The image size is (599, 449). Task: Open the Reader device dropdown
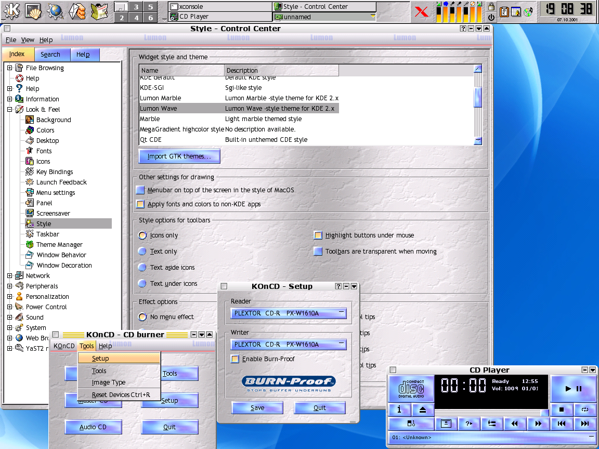point(289,313)
